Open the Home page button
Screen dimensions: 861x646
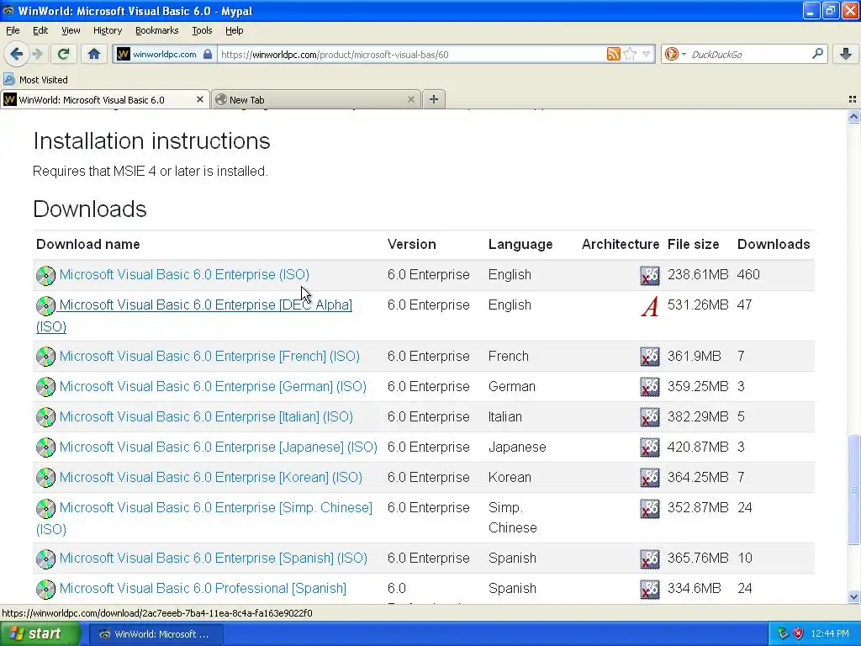point(94,54)
